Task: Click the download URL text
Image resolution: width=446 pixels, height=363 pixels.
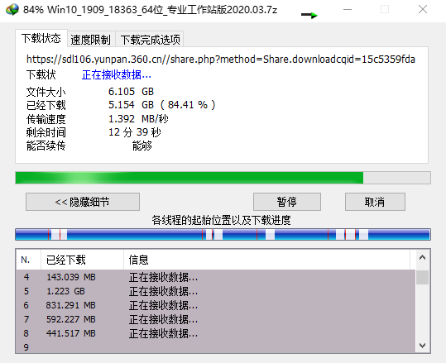Action: point(221,60)
